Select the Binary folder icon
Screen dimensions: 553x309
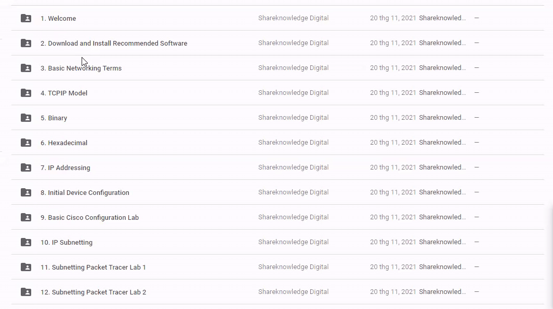[x=26, y=118]
